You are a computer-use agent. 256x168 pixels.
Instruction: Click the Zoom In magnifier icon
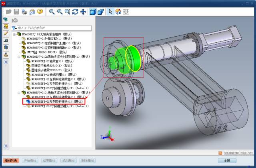click(x=52, y=12)
